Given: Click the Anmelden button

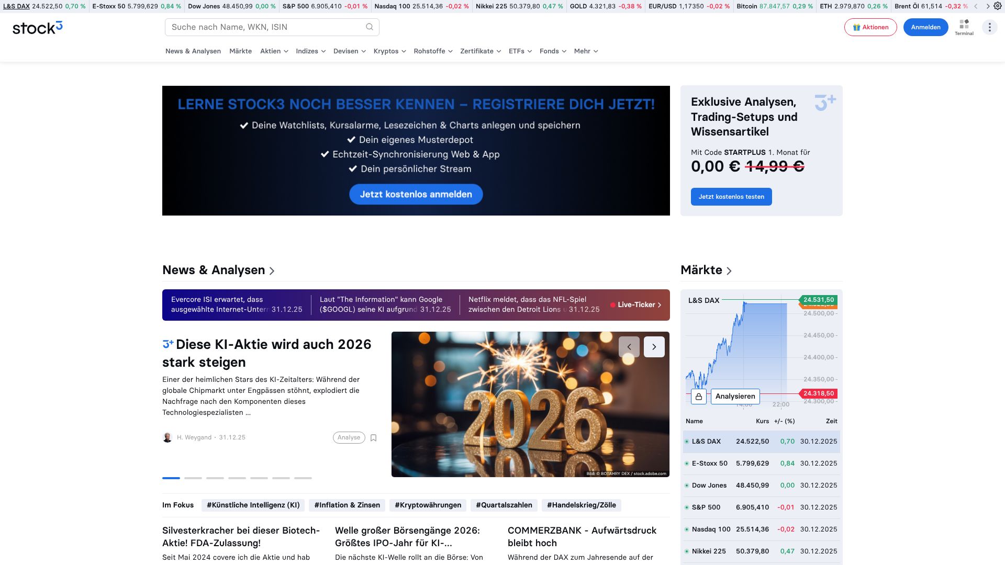Looking at the screenshot, I should 925,27.
